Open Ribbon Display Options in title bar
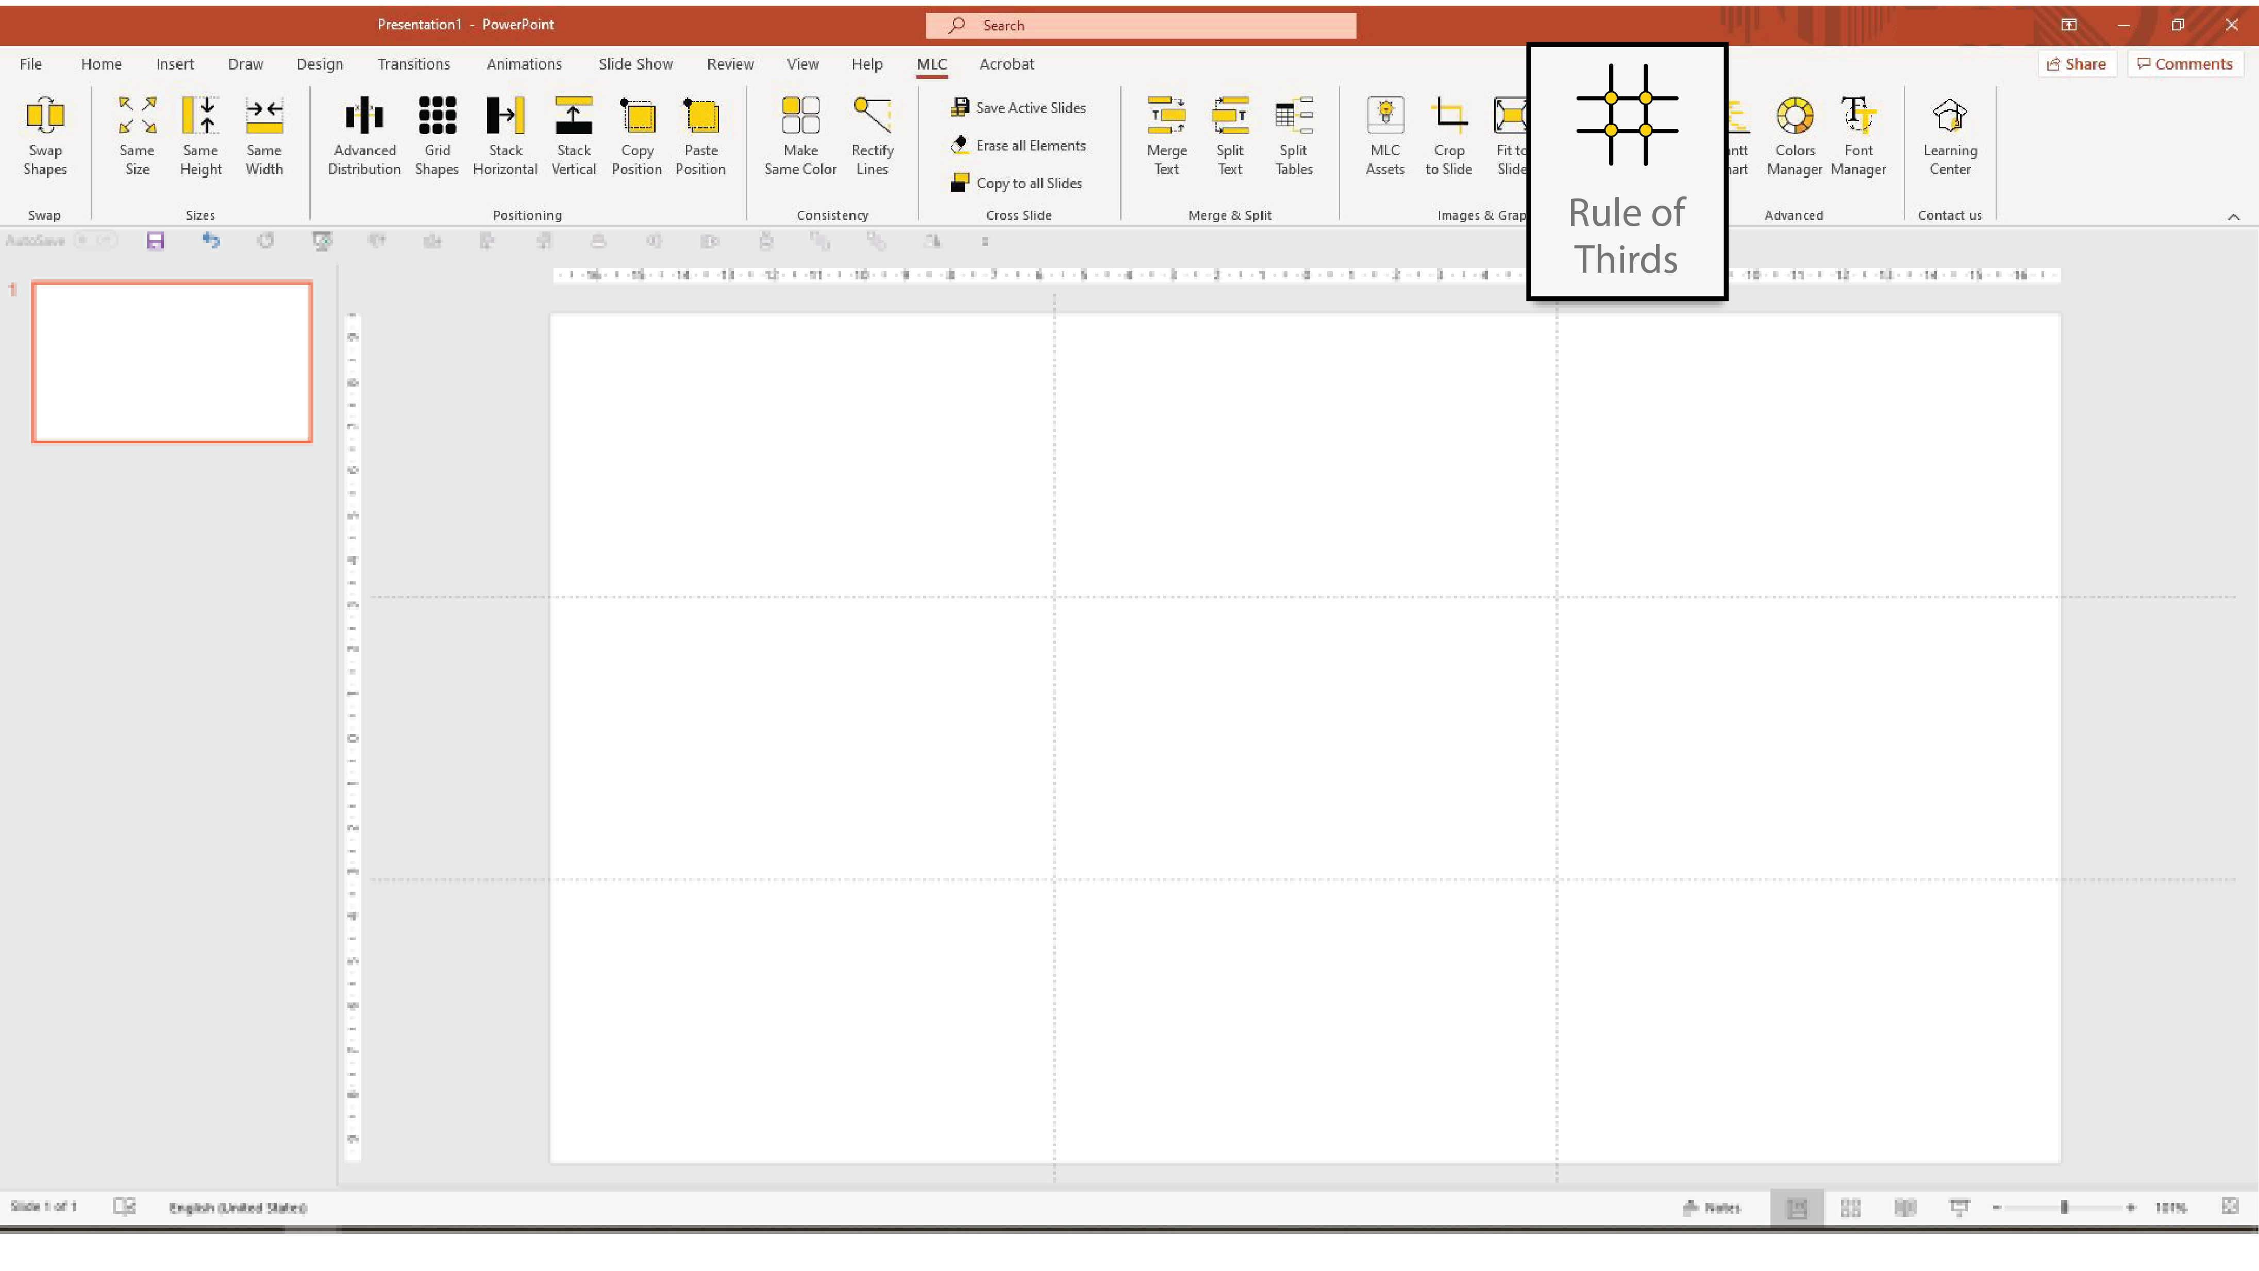The height and width of the screenshot is (1271, 2259). click(2069, 25)
